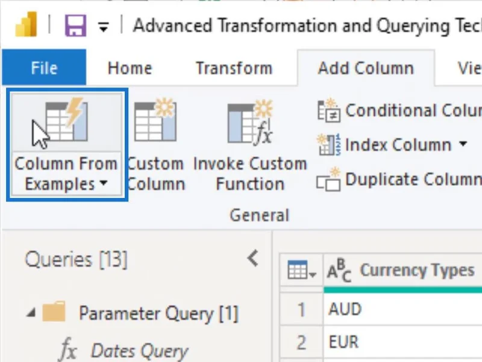Switch to the Transform ribbon tab
Viewport: 482px width, 362px height.
click(234, 68)
